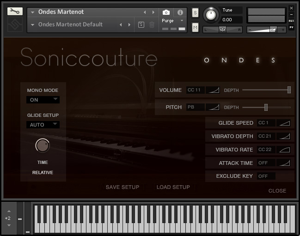Open the wrench edit mode icon
300x236 pixels.
pos(15,12)
